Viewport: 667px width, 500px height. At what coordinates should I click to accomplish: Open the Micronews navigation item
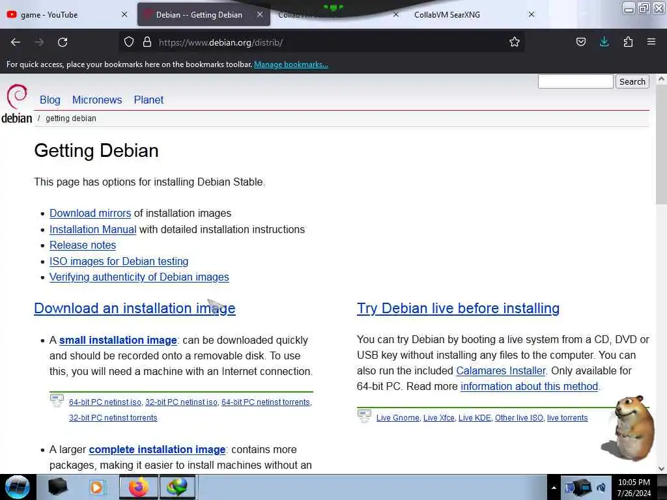click(x=97, y=100)
